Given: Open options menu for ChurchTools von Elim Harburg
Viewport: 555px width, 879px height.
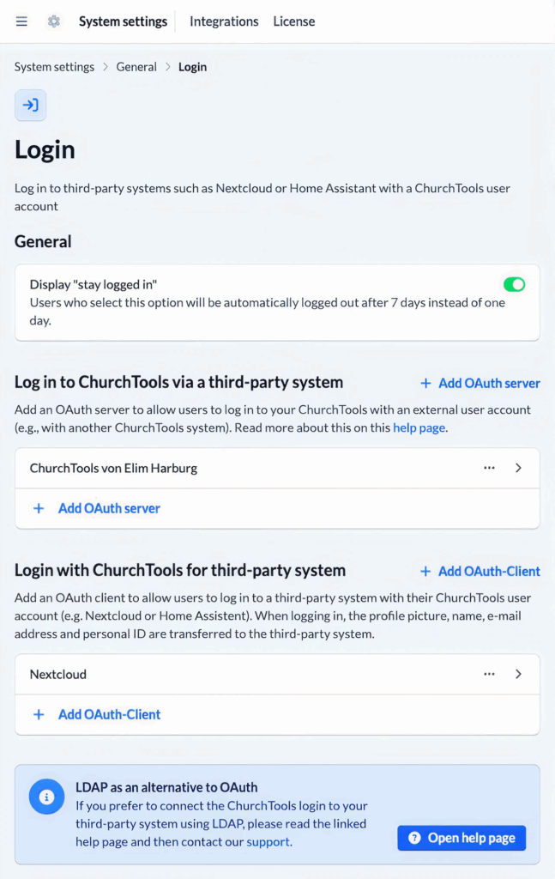Looking at the screenshot, I should tap(489, 468).
